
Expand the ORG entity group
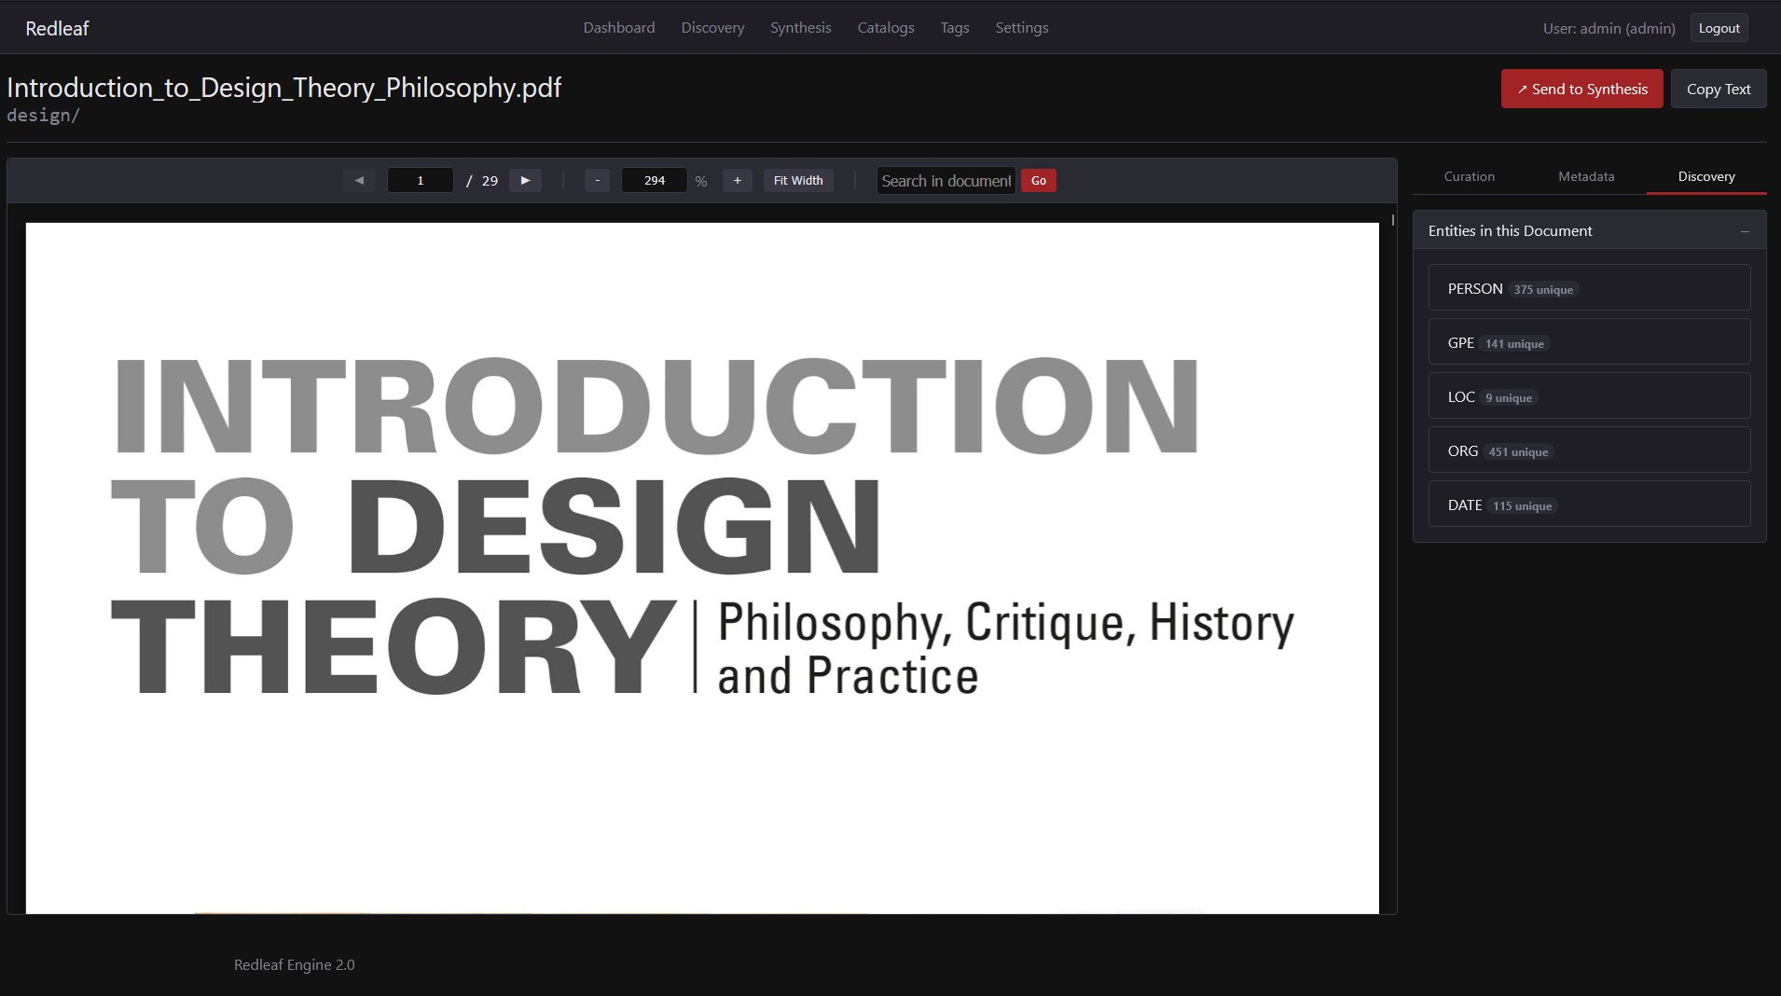tap(1588, 450)
